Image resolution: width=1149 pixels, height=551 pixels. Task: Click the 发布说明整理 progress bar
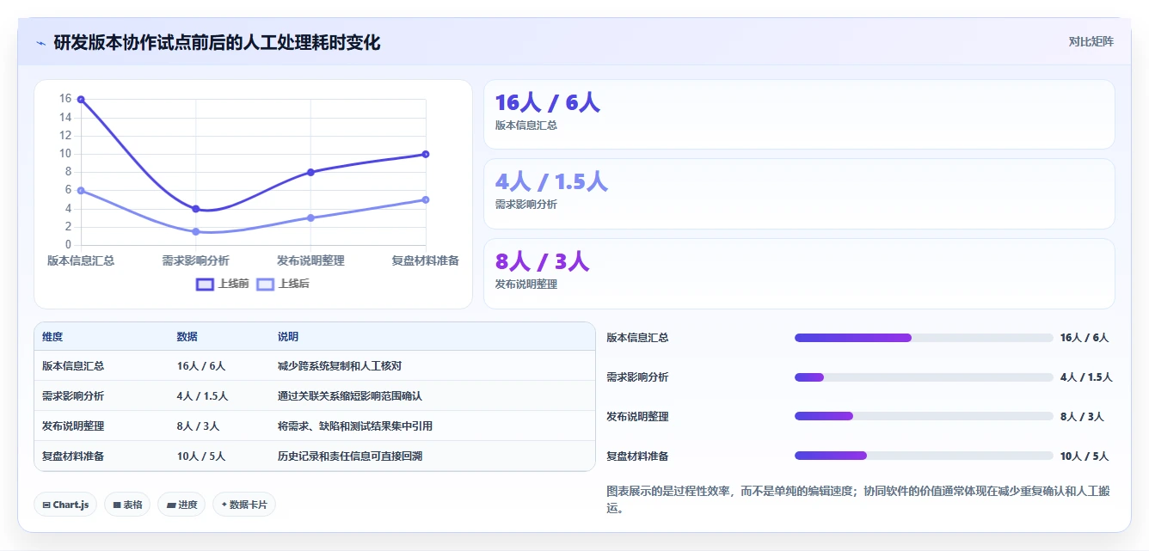(924, 416)
